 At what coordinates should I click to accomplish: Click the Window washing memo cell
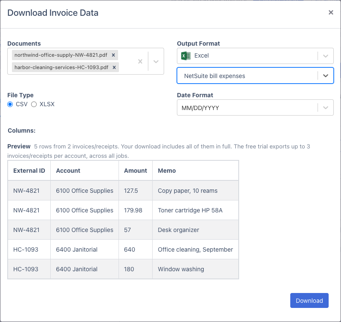(196, 269)
